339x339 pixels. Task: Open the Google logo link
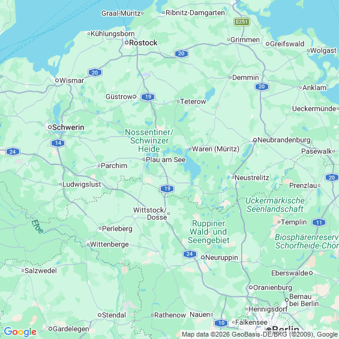click(x=20, y=332)
